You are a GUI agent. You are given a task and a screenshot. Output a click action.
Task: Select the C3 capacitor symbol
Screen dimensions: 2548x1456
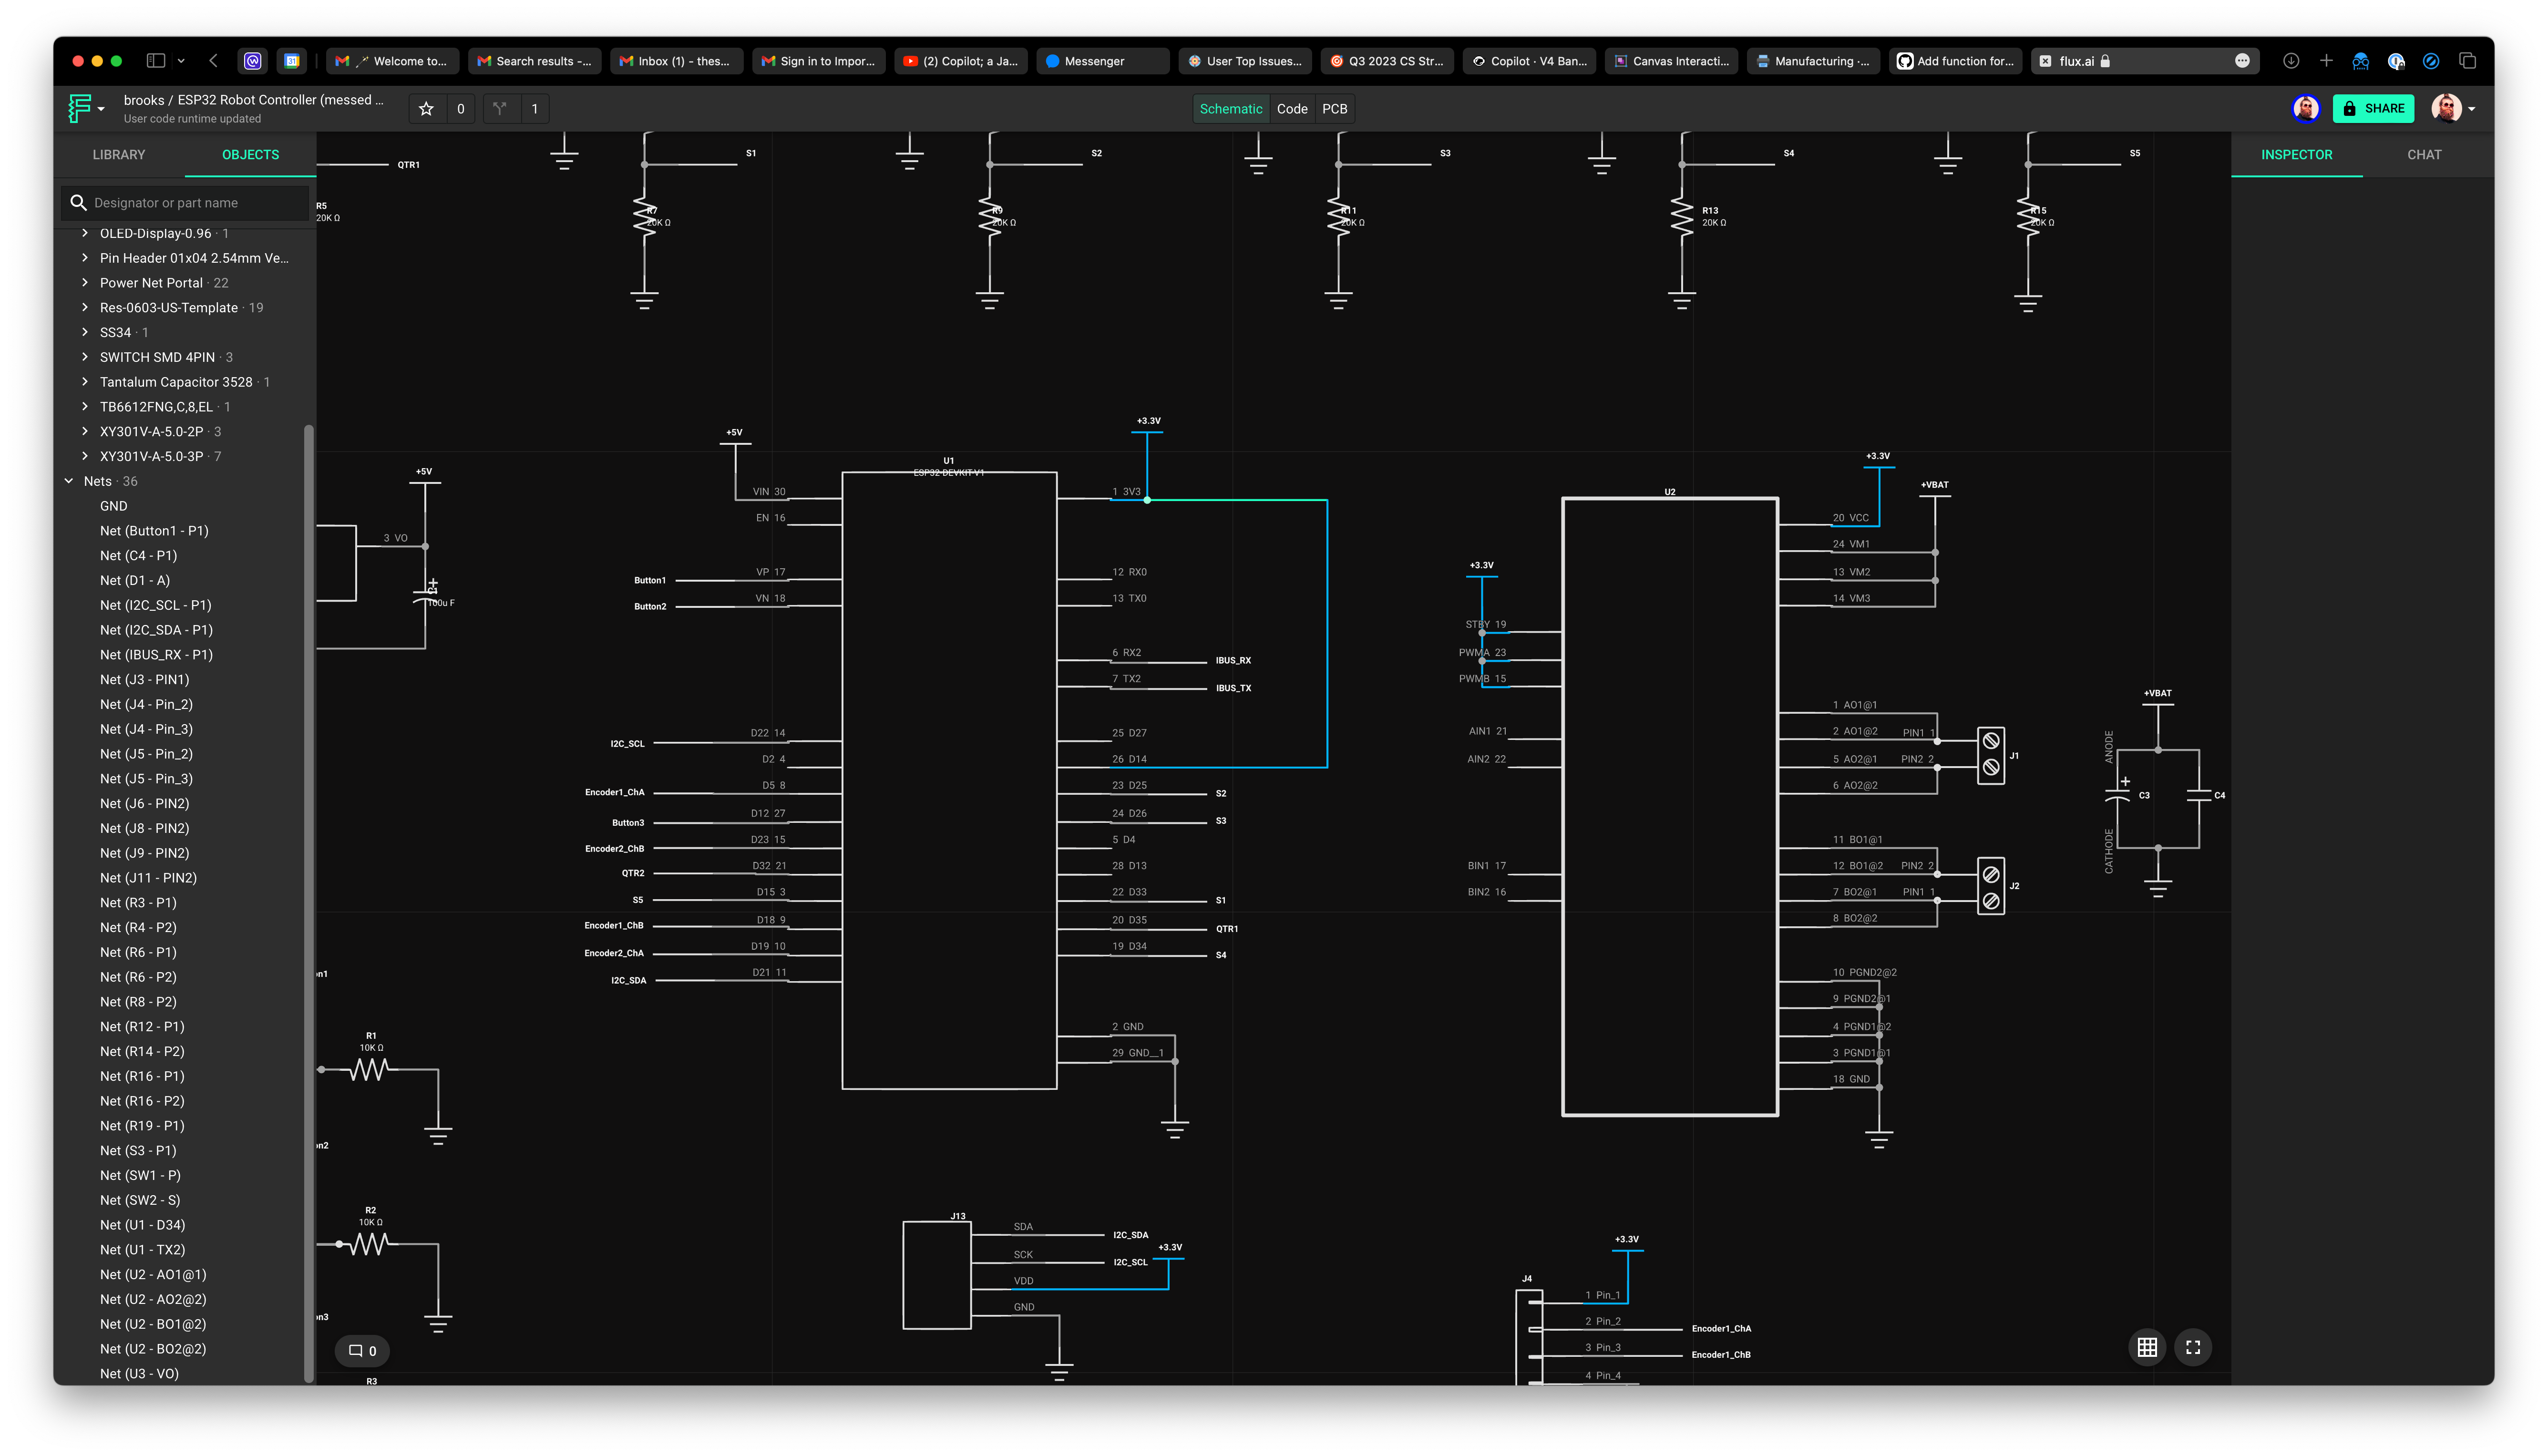(2117, 796)
